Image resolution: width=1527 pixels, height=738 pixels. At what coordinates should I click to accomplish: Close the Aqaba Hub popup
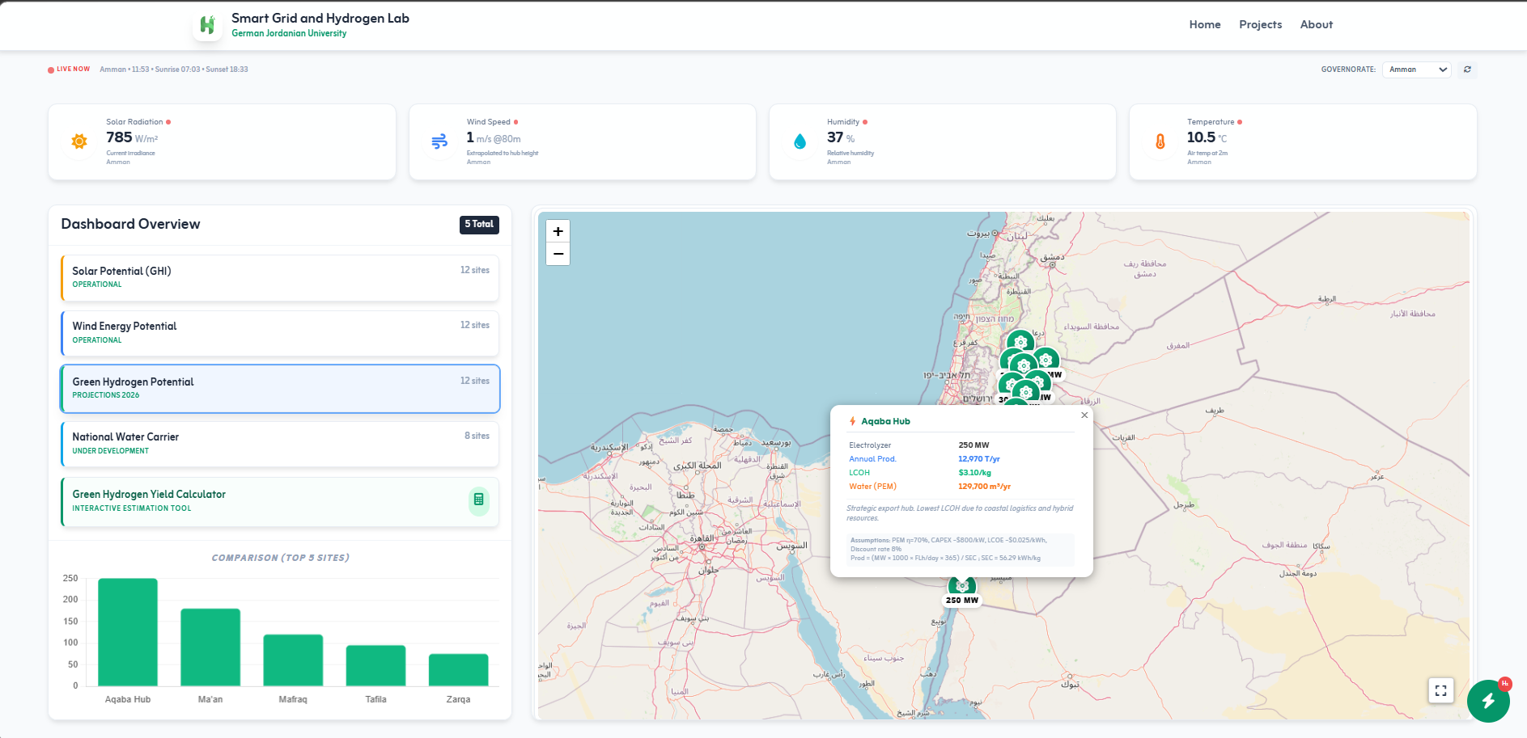[1084, 415]
